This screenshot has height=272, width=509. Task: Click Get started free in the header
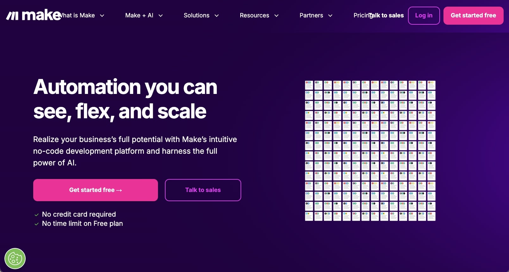click(474, 15)
